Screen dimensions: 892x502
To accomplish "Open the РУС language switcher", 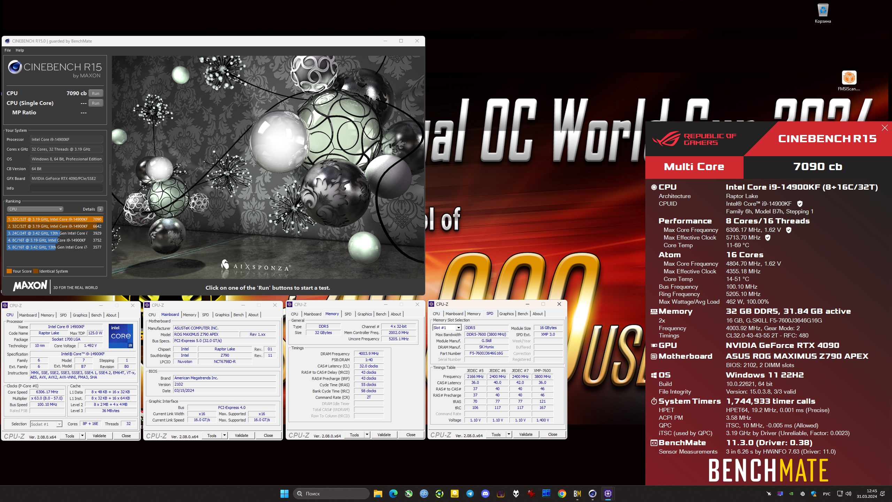I will (826, 494).
